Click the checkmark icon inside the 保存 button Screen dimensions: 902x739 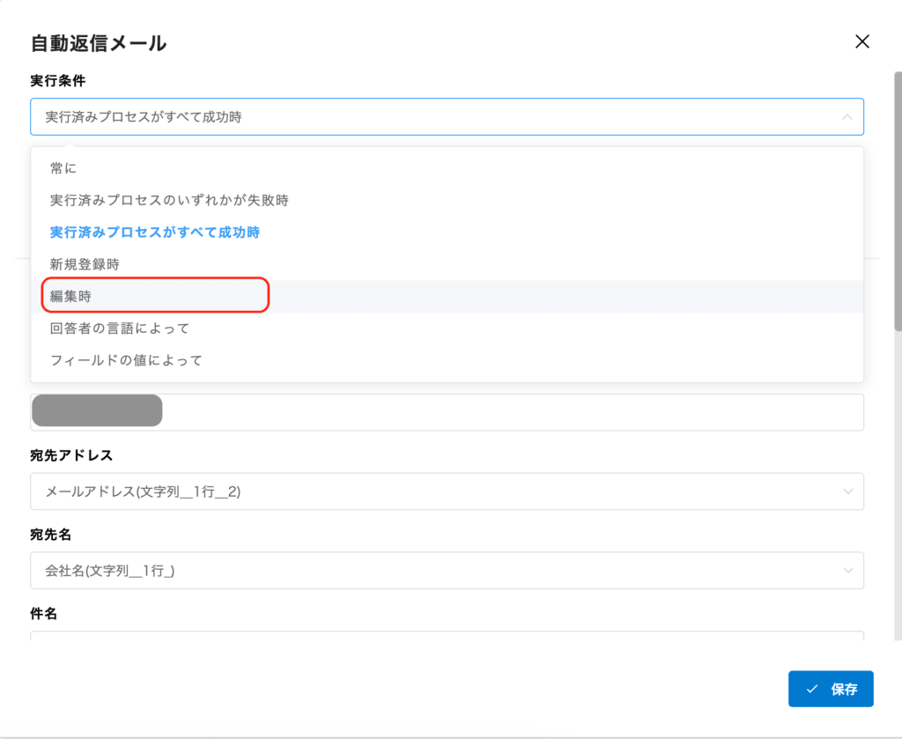point(812,689)
